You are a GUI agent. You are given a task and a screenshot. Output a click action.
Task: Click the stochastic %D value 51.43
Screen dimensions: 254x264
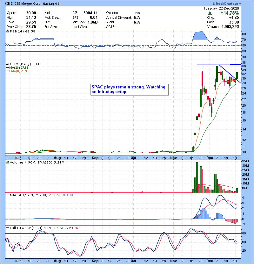click(74, 228)
